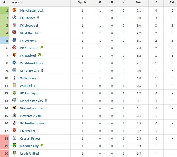Image resolution: width=177 pixels, height=157 pixels.
Task: Click the Manchester Utd. club crest
Action: point(14,10)
